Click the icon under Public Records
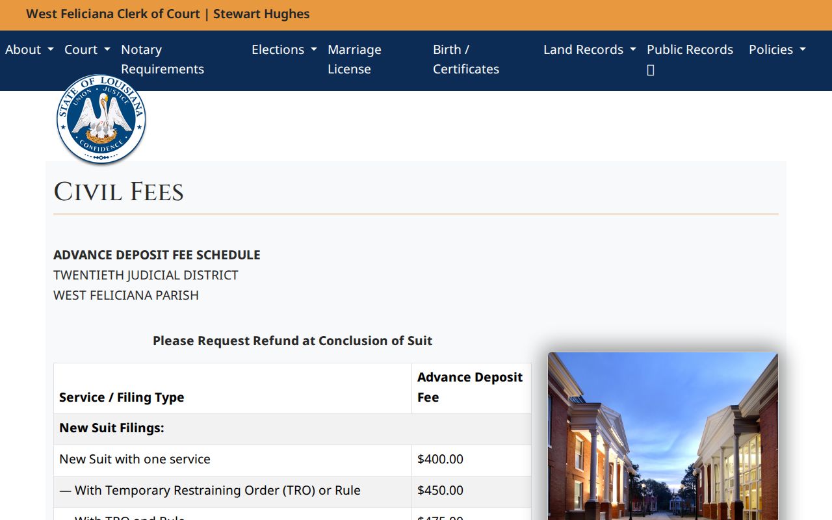832x520 pixels. [651, 70]
